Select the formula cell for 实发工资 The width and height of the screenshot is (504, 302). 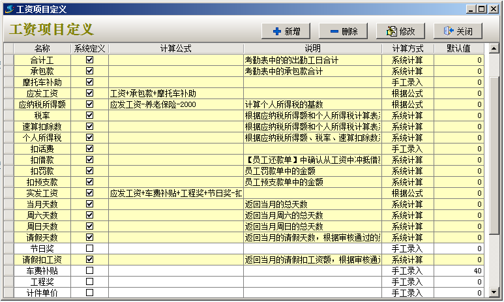[175, 193]
